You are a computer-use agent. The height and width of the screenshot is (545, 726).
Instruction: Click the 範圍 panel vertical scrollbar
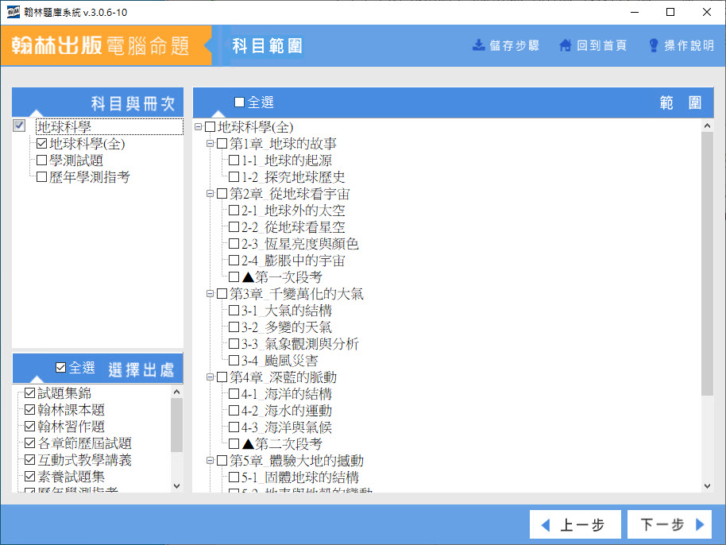(708, 262)
